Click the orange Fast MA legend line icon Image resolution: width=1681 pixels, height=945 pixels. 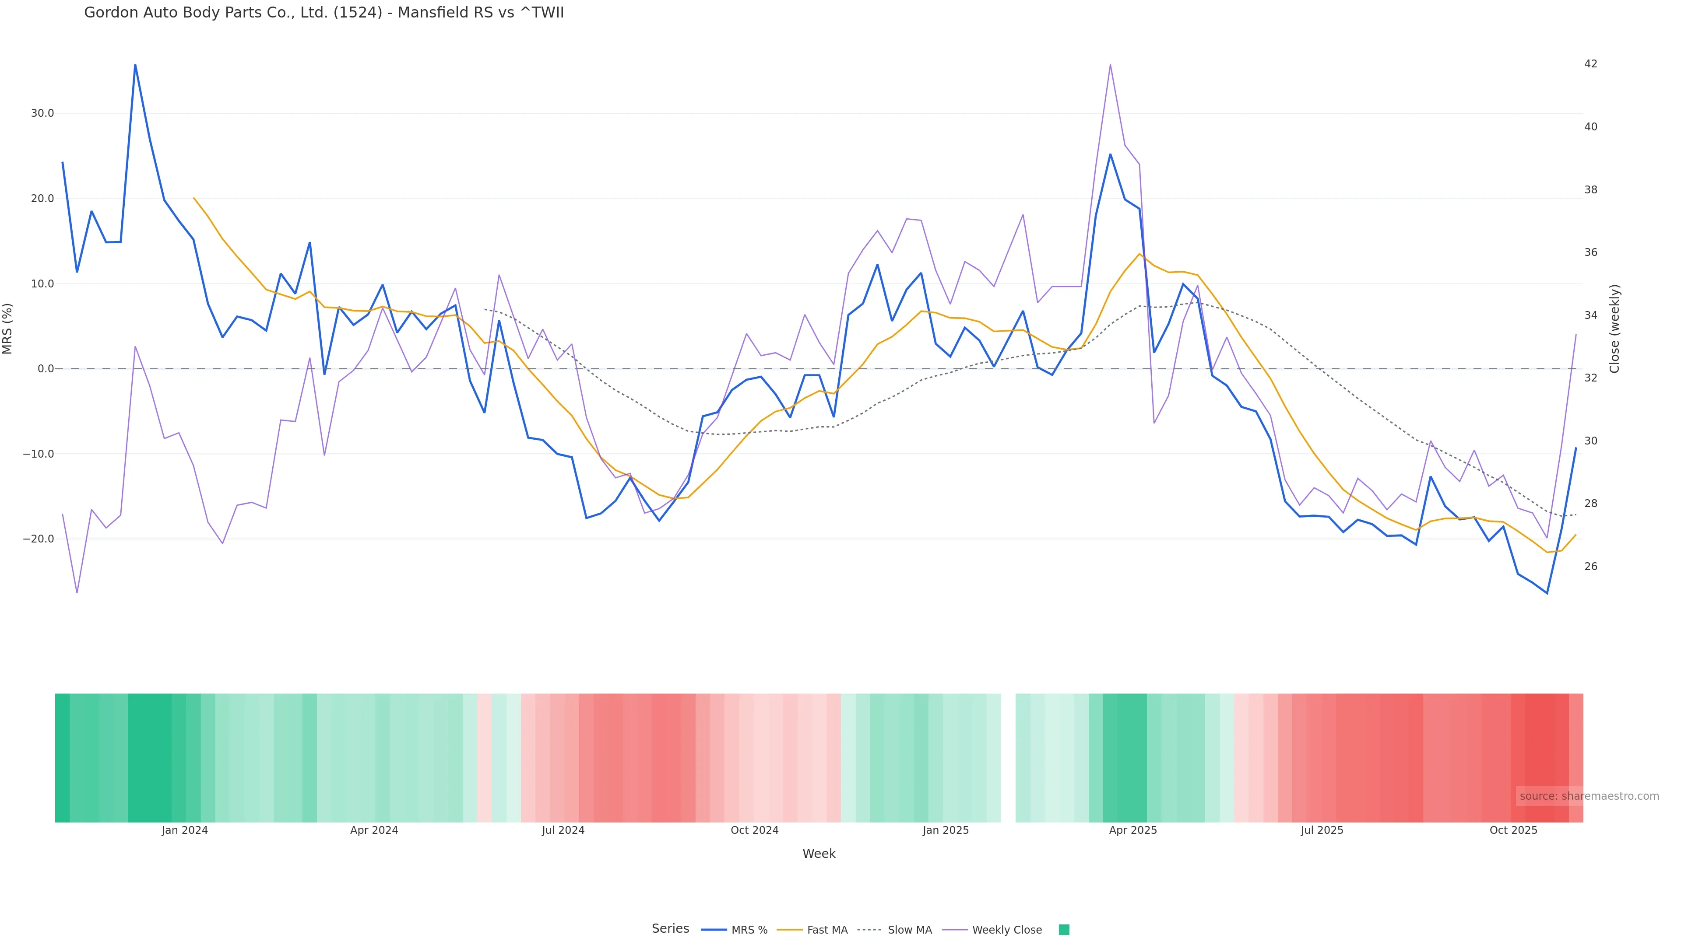[x=790, y=929]
